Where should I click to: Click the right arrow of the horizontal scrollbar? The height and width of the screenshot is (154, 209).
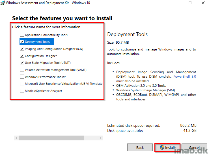pos(100,138)
